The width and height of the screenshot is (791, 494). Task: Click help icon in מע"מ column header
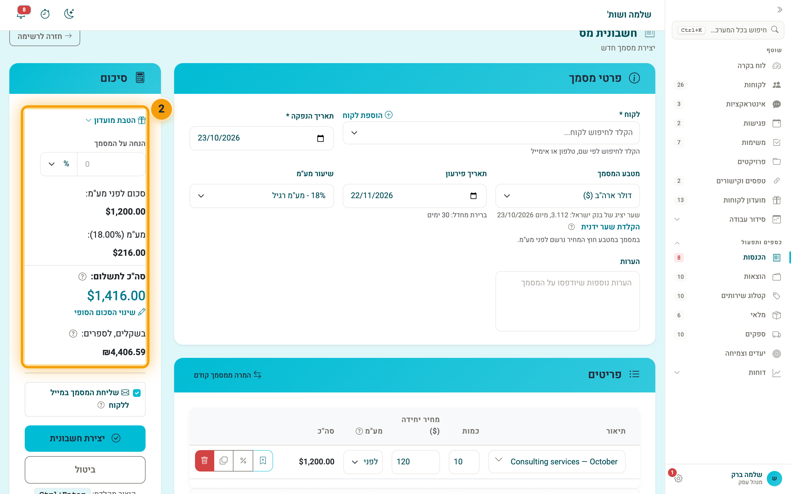(359, 431)
